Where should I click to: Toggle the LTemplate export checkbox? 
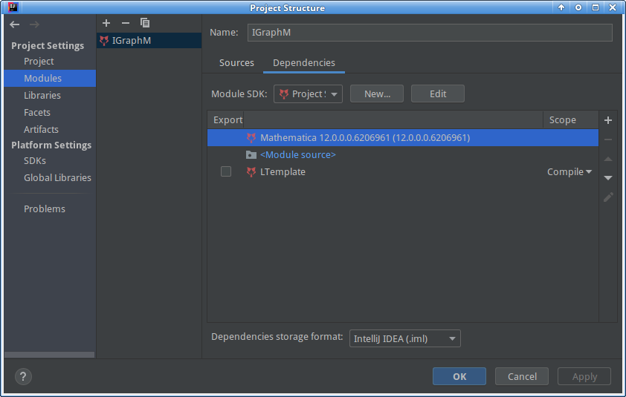pyautogui.click(x=226, y=172)
